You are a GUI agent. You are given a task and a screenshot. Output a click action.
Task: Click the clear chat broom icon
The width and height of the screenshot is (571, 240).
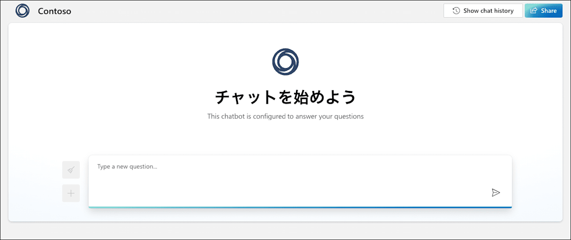pos(71,170)
